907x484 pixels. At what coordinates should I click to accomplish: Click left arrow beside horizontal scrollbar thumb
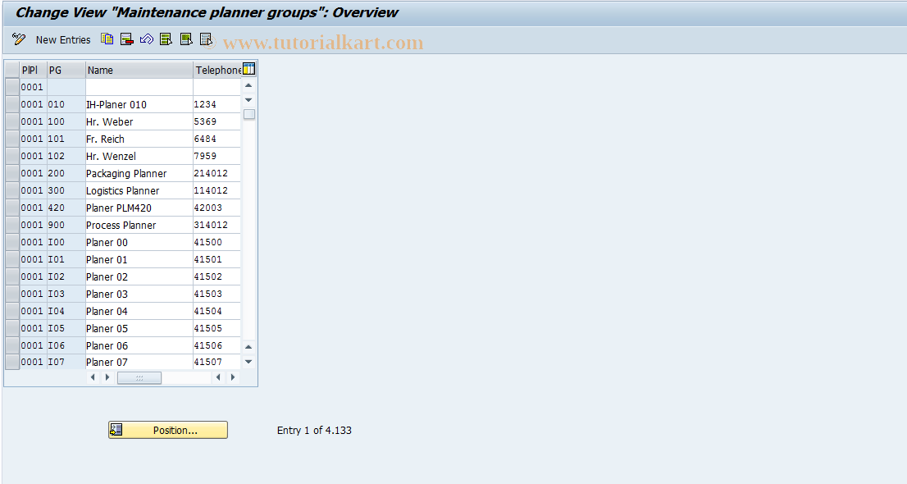tap(93, 377)
